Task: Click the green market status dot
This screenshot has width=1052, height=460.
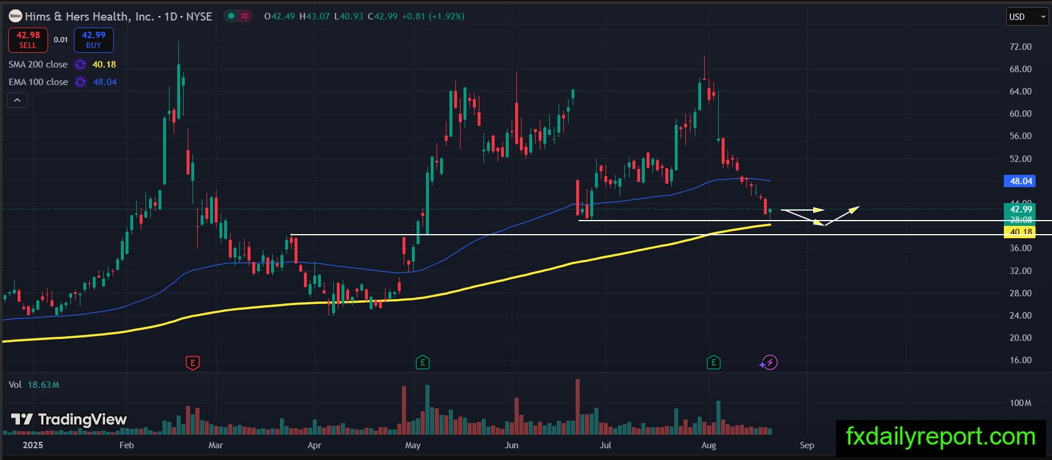Action: pyautogui.click(x=231, y=16)
